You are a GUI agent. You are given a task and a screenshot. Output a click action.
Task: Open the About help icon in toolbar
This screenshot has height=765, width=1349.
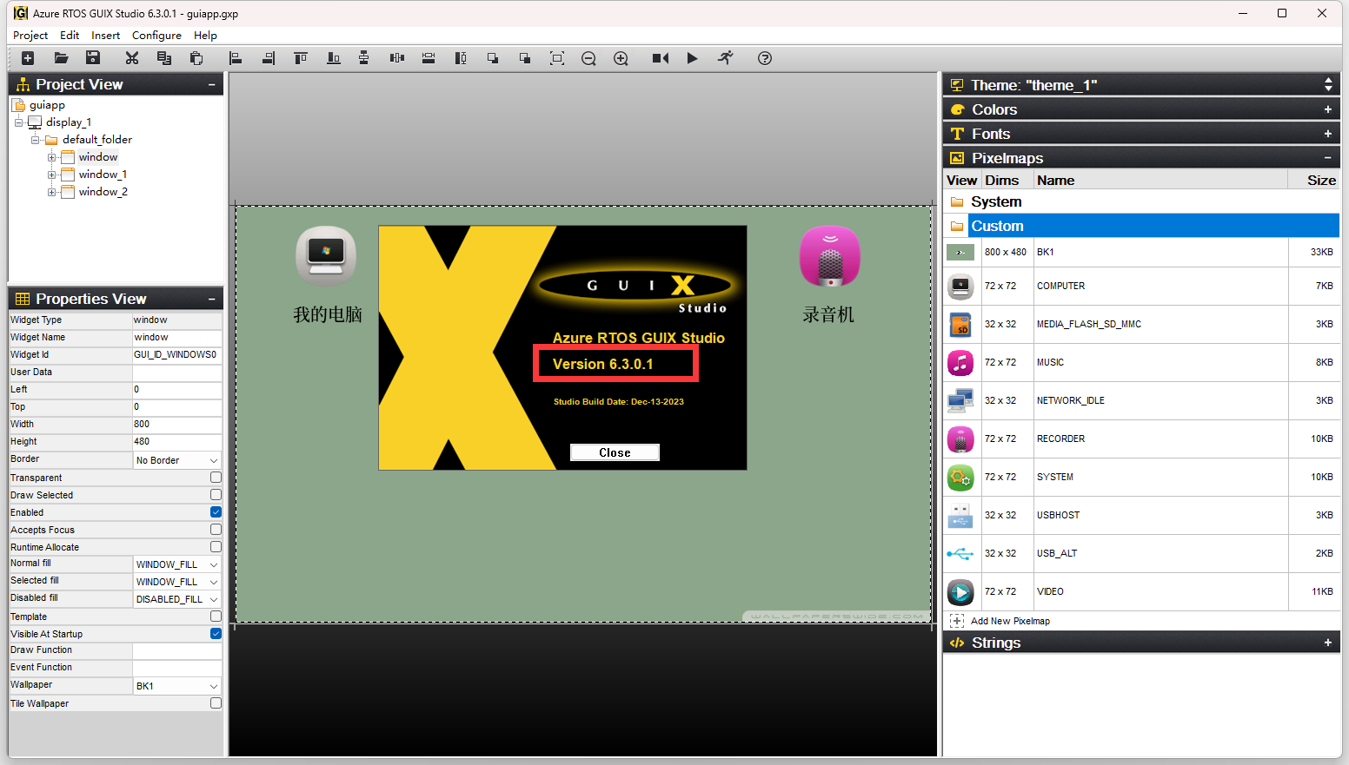[x=765, y=58]
